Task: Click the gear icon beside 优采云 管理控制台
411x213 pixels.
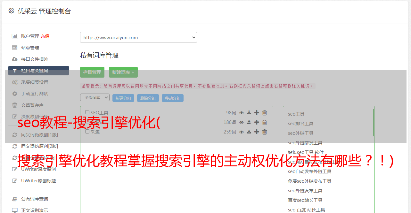Action: (x=12, y=11)
